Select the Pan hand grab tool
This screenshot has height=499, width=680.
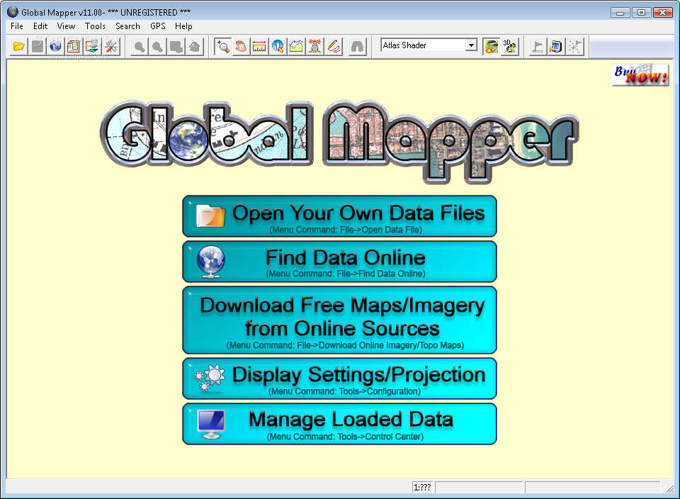(x=242, y=47)
